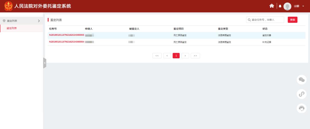This screenshot has width=310, height=129.
Task: Click the user avatar picture
Action: (x=287, y=6)
